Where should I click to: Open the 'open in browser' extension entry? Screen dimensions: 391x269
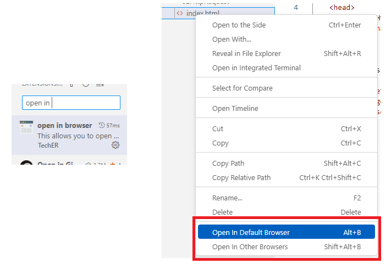pyautogui.click(x=69, y=135)
